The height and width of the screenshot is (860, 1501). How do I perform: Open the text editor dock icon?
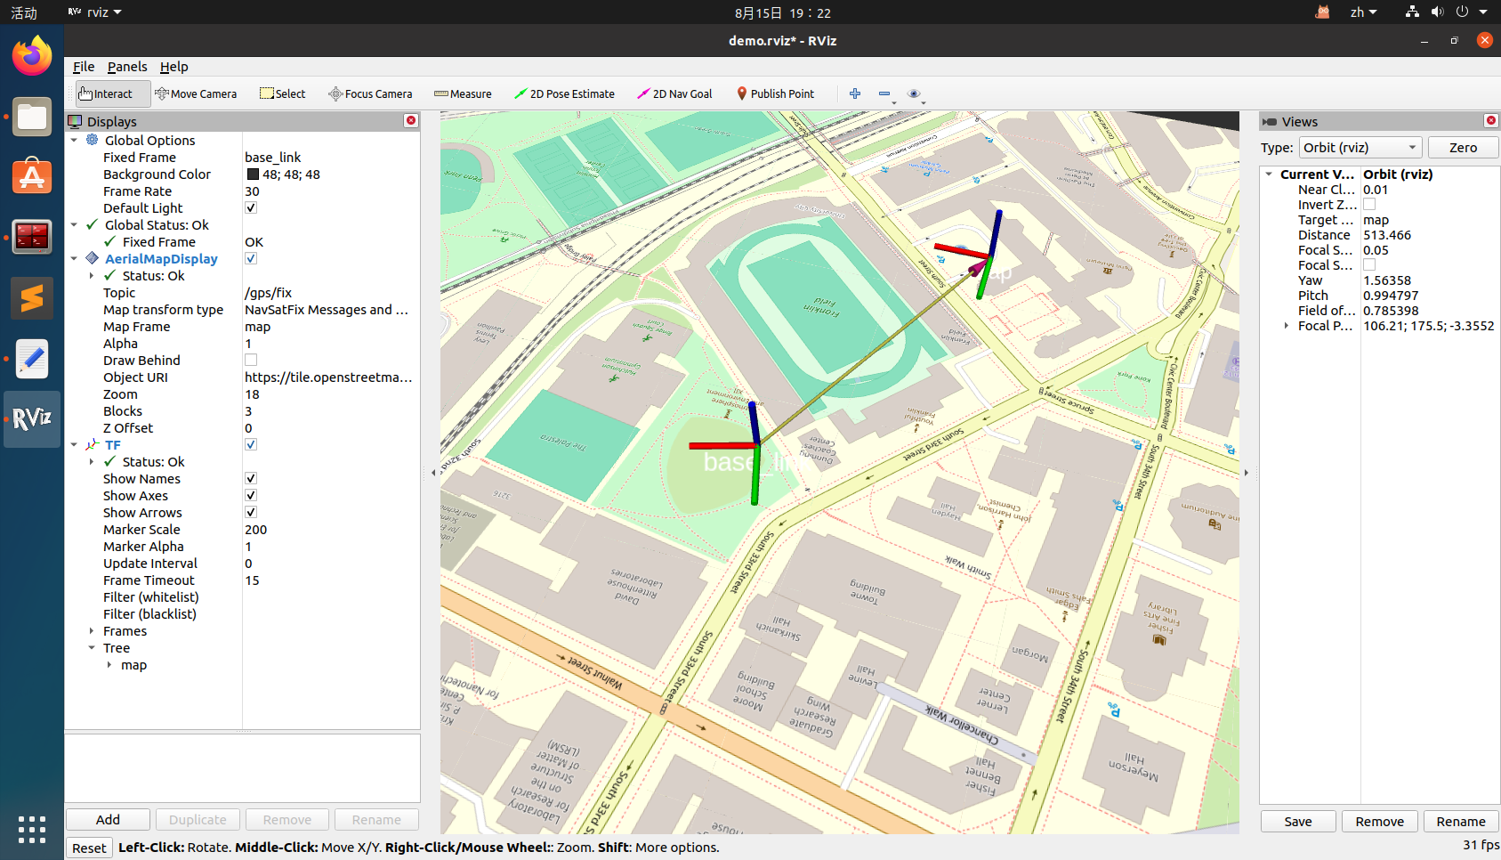[32, 359]
